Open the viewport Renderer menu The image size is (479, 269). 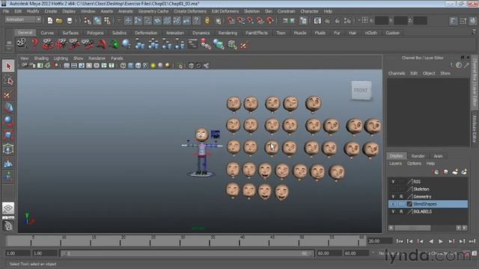[97, 58]
